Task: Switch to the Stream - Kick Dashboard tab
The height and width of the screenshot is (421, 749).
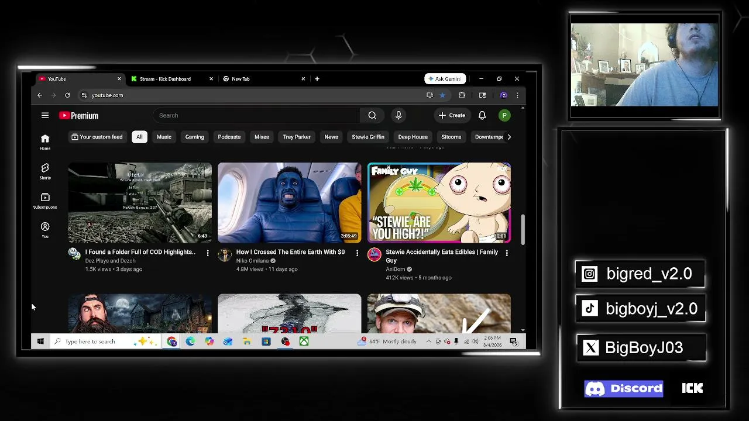Action: [172, 79]
